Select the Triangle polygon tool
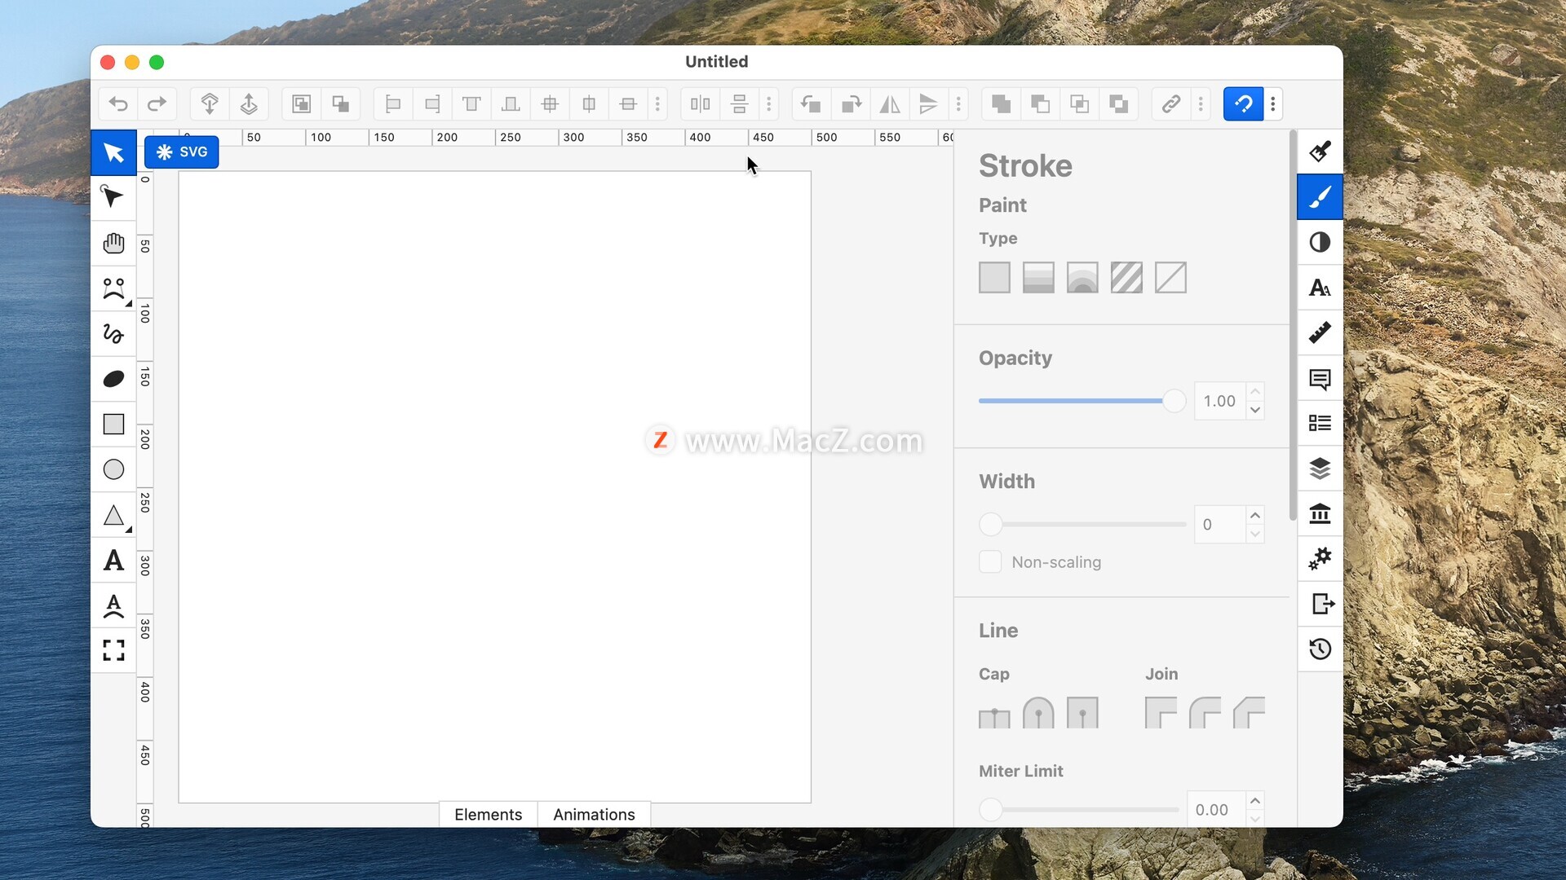The width and height of the screenshot is (1566, 880). click(x=113, y=515)
